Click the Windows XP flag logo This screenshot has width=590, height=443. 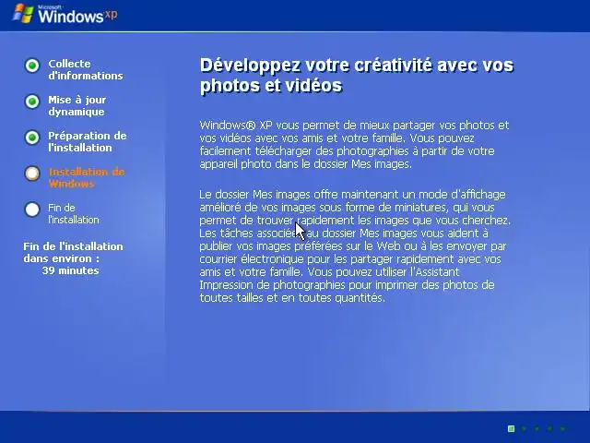point(23,14)
